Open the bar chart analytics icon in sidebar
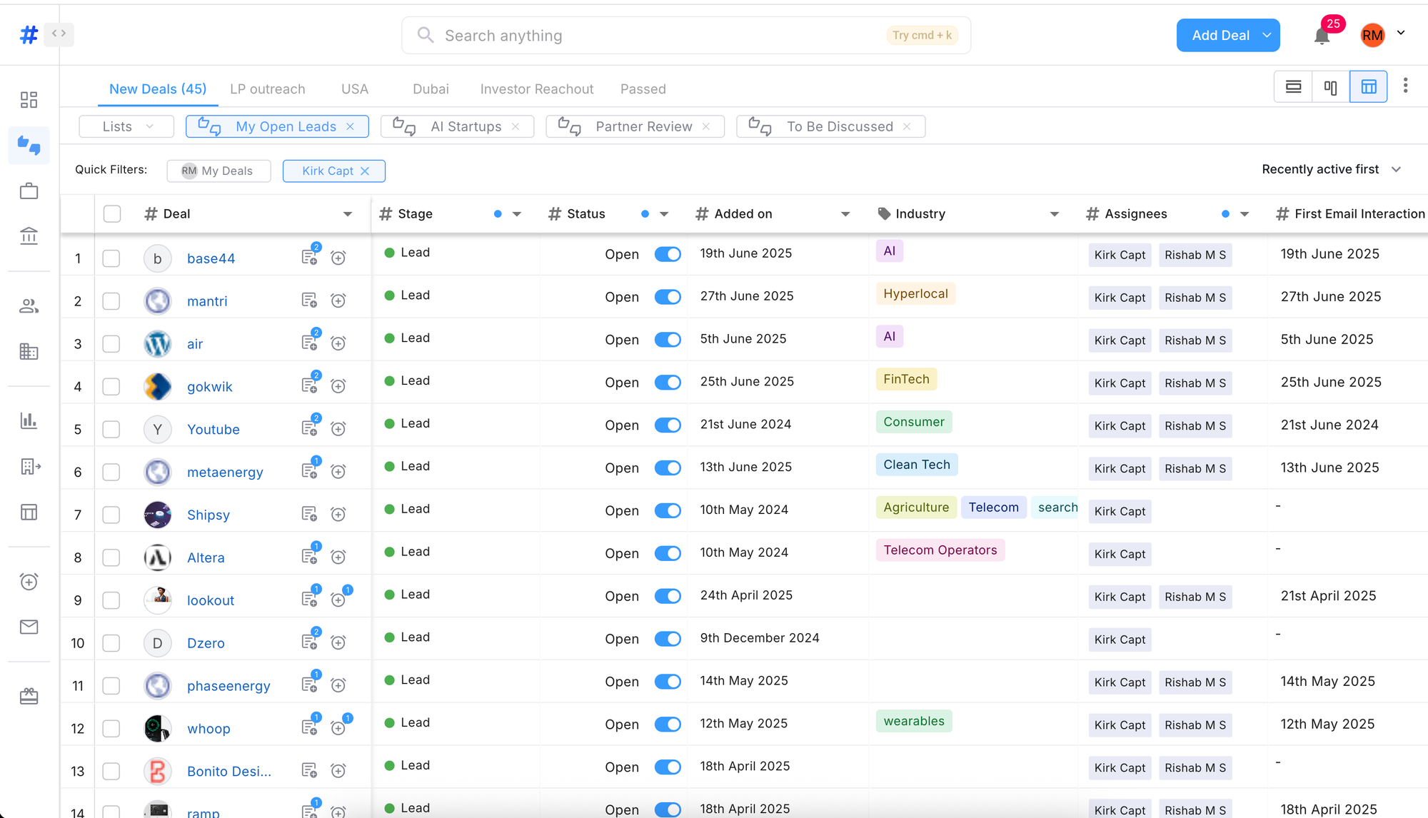 (x=29, y=420)
